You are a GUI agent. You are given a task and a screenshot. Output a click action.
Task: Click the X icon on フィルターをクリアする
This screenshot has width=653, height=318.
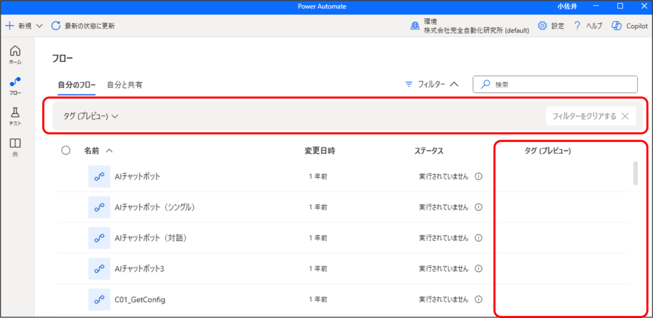click(625, 116)
